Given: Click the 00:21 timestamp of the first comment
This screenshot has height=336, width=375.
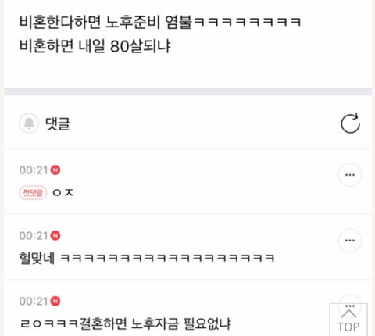Looking at the screenshot, I should [34, 170].
